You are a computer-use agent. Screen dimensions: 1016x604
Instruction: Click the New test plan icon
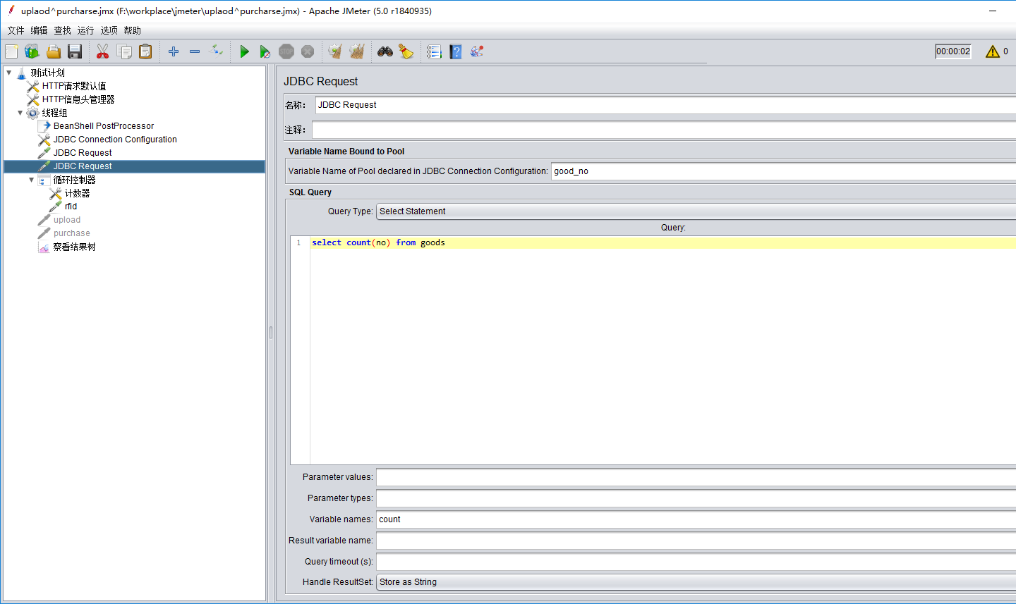[x=11, y=51]
